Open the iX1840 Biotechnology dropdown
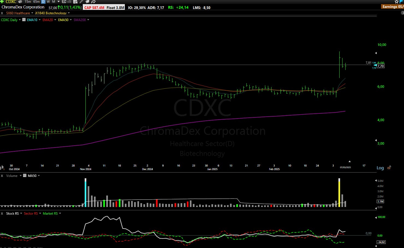404x248 pixels. pyautogui.click(x=69, y=13)
